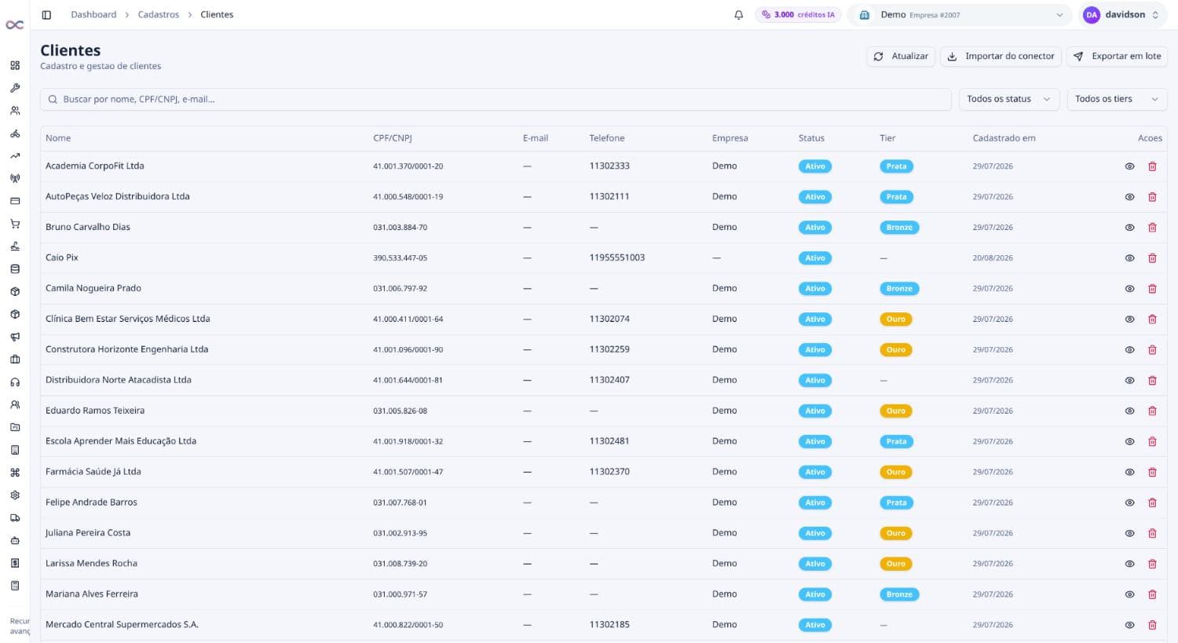Open the delivery truck icon in sidebar
Screen dimensions: 1178x643
coord(15,518)
